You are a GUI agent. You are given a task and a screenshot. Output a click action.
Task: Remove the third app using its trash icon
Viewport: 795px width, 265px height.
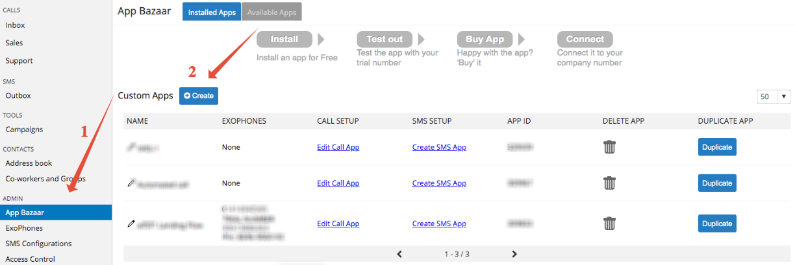pos(609,224)
